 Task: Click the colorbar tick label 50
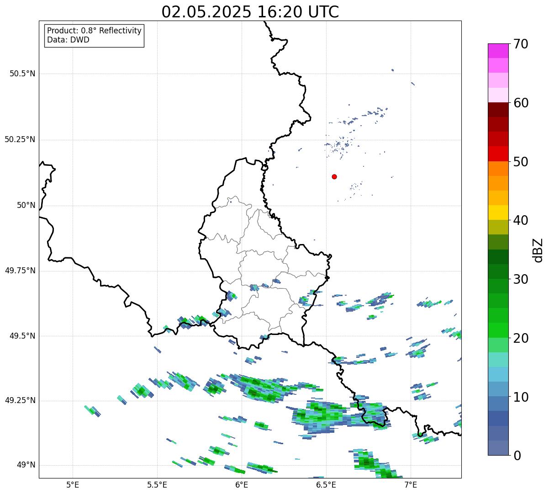tap(521, 162)
